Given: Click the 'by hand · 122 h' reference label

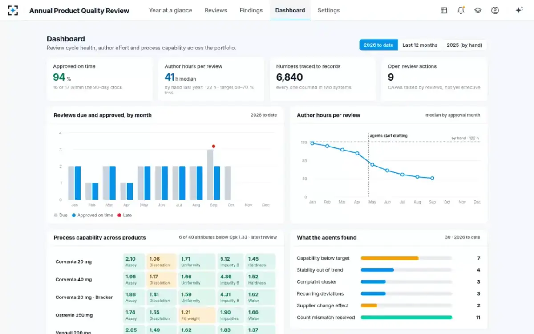Looking at the screenshot, I should pos(465,138).
